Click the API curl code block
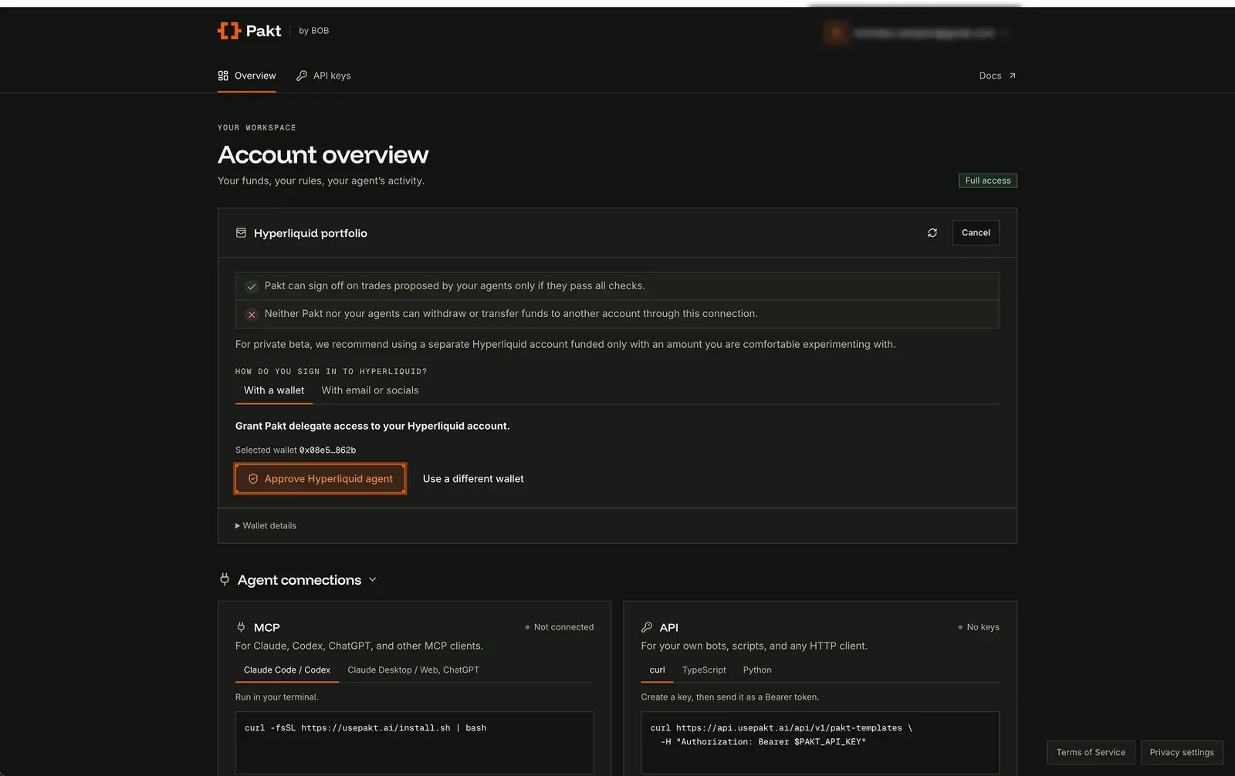 pos(820,742)
